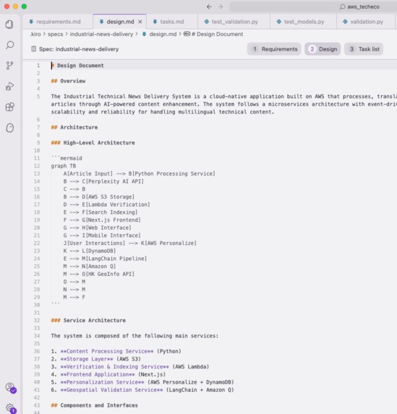This screenshot has width=397, height=414.
Task: Click markdown icon on requirements.md tab
Action: click(x=31, y=22)
